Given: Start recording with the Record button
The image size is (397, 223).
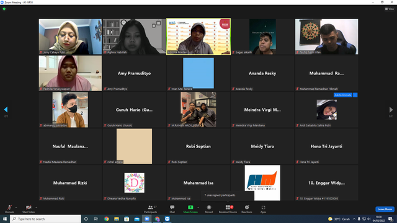Looking at the screenshot, I should tap(209, 209).
